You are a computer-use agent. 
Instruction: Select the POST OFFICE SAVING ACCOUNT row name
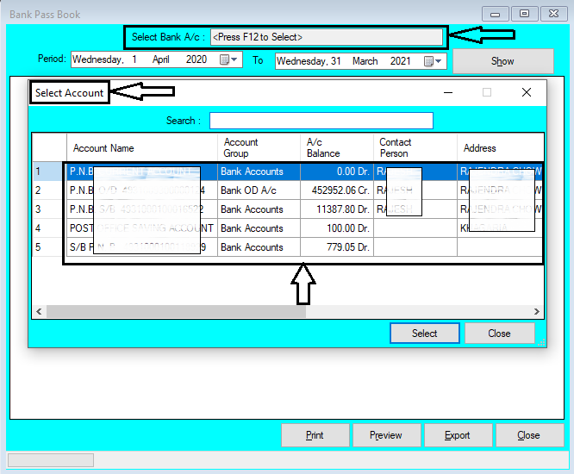(142, 228)
